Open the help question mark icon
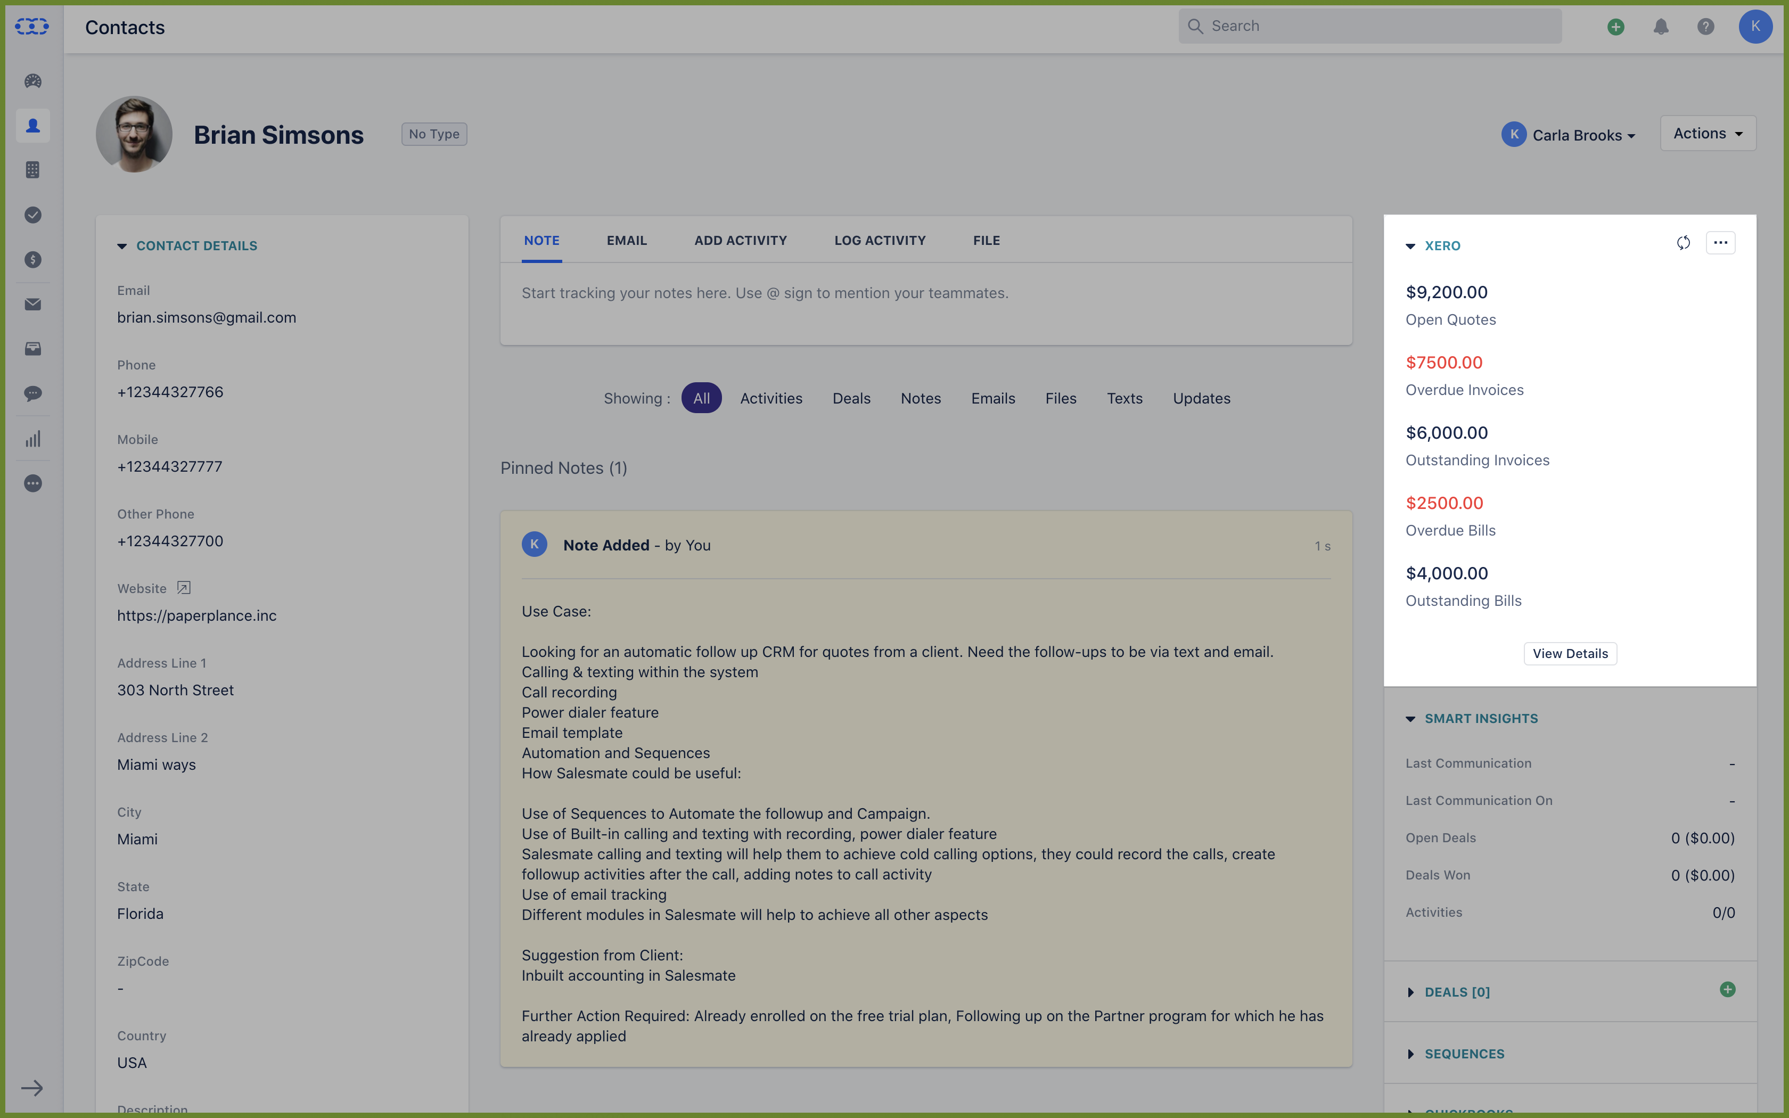Viewport: 1789px width, 1118px height. tap(1705, 27)
